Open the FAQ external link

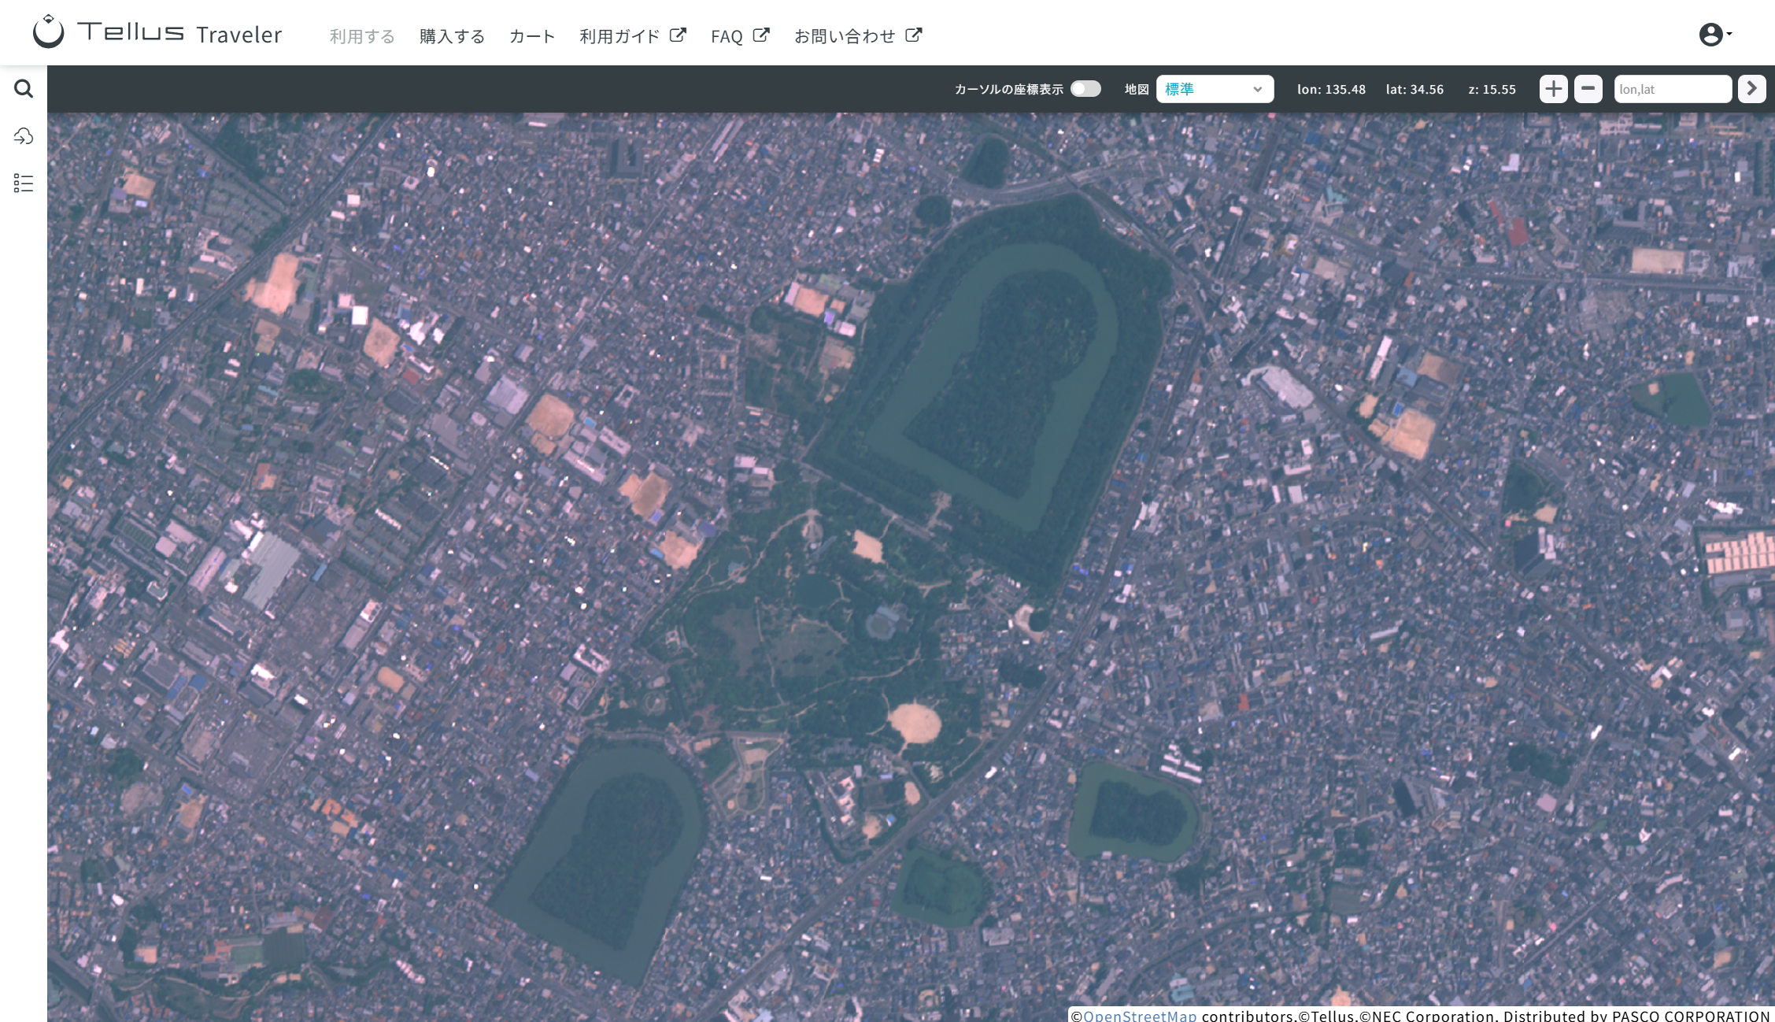click(740, 36)
